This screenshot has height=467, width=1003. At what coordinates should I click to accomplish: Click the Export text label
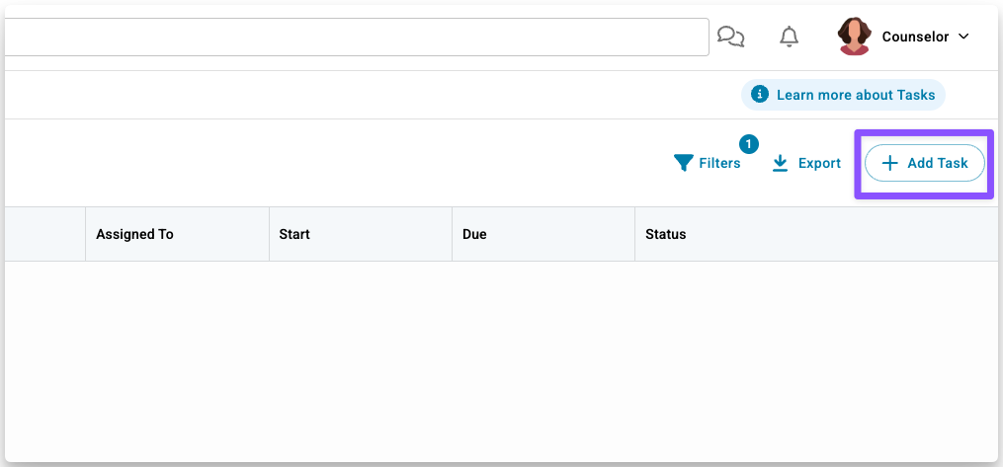click(x=819, y=163)
